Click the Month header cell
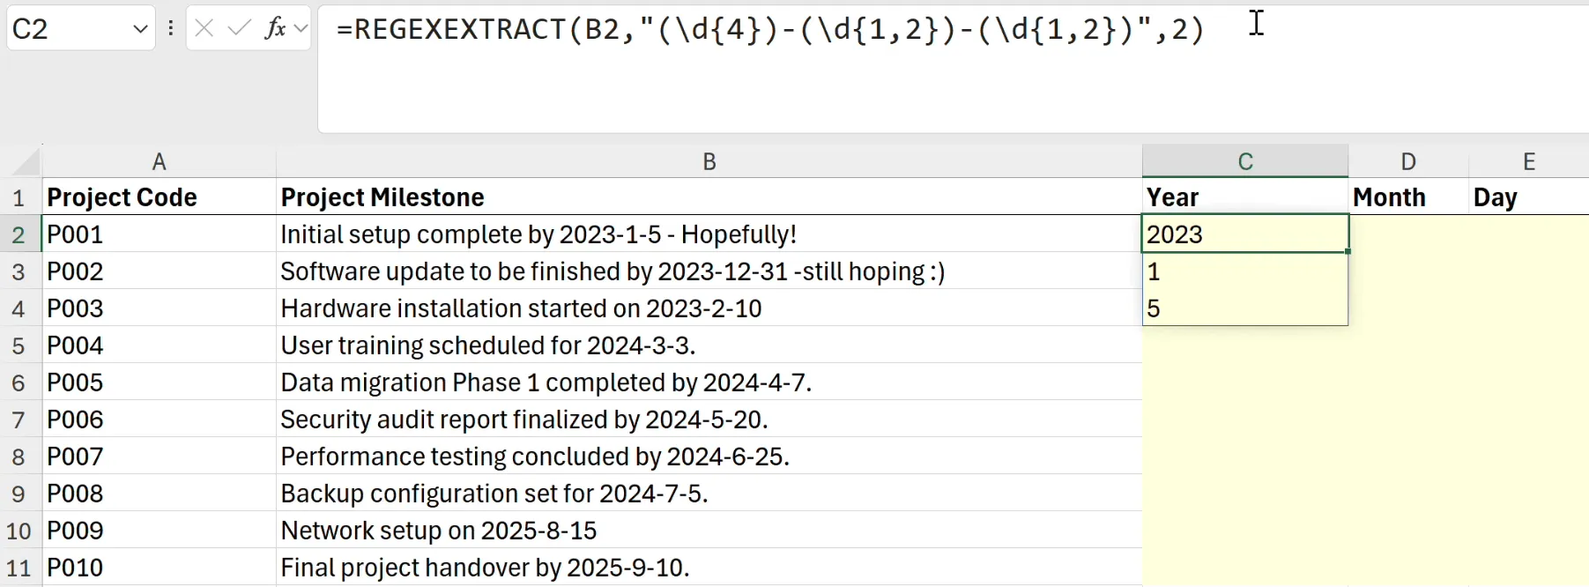 [1407, 197]
